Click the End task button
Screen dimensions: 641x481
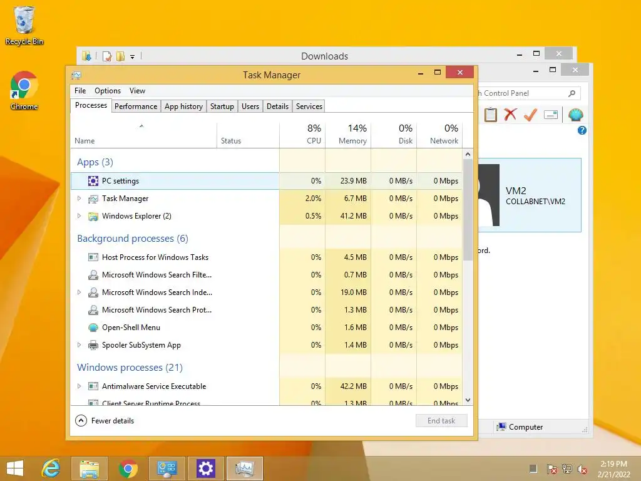pyautogui.click(x=441, y=420)
